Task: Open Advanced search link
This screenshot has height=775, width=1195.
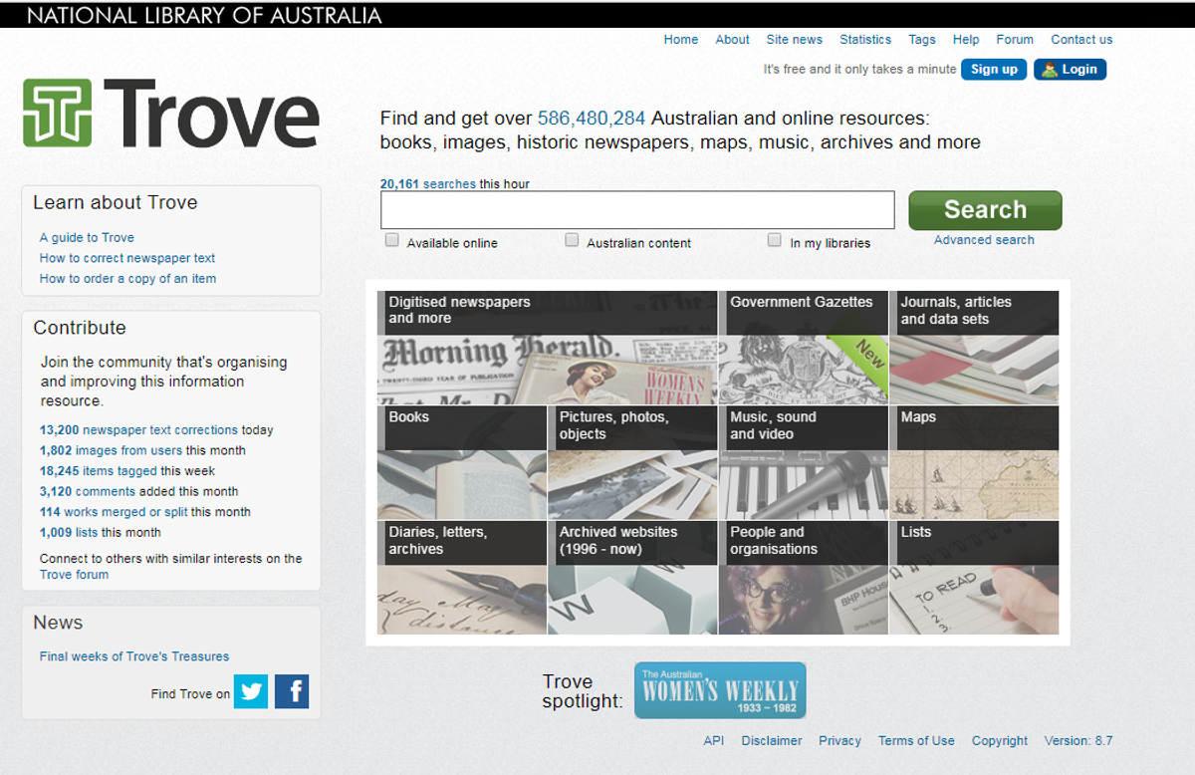Action: pyautogui.click(x=984, y=240)
